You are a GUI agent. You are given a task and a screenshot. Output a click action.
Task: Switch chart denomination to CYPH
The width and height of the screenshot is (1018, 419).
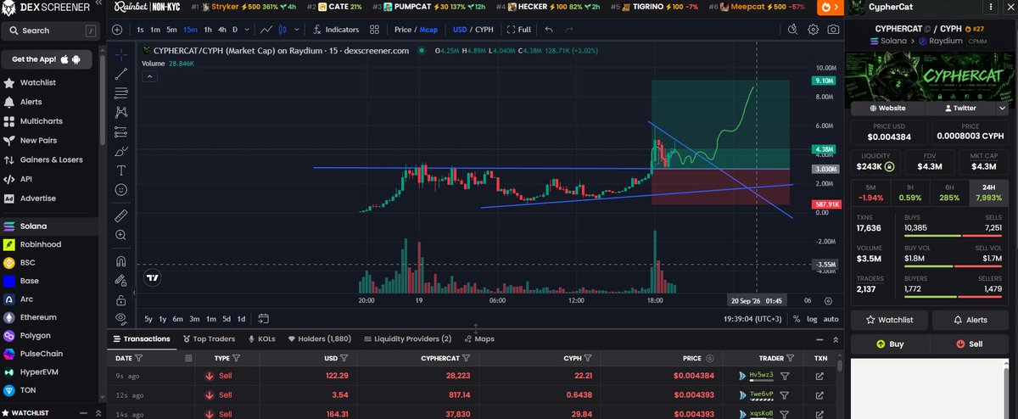point(484,30)
